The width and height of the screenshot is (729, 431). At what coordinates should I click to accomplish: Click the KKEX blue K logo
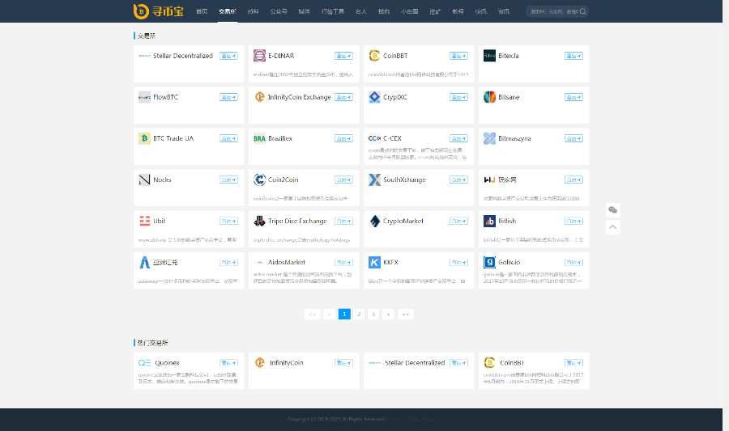[x=374, y=262]
